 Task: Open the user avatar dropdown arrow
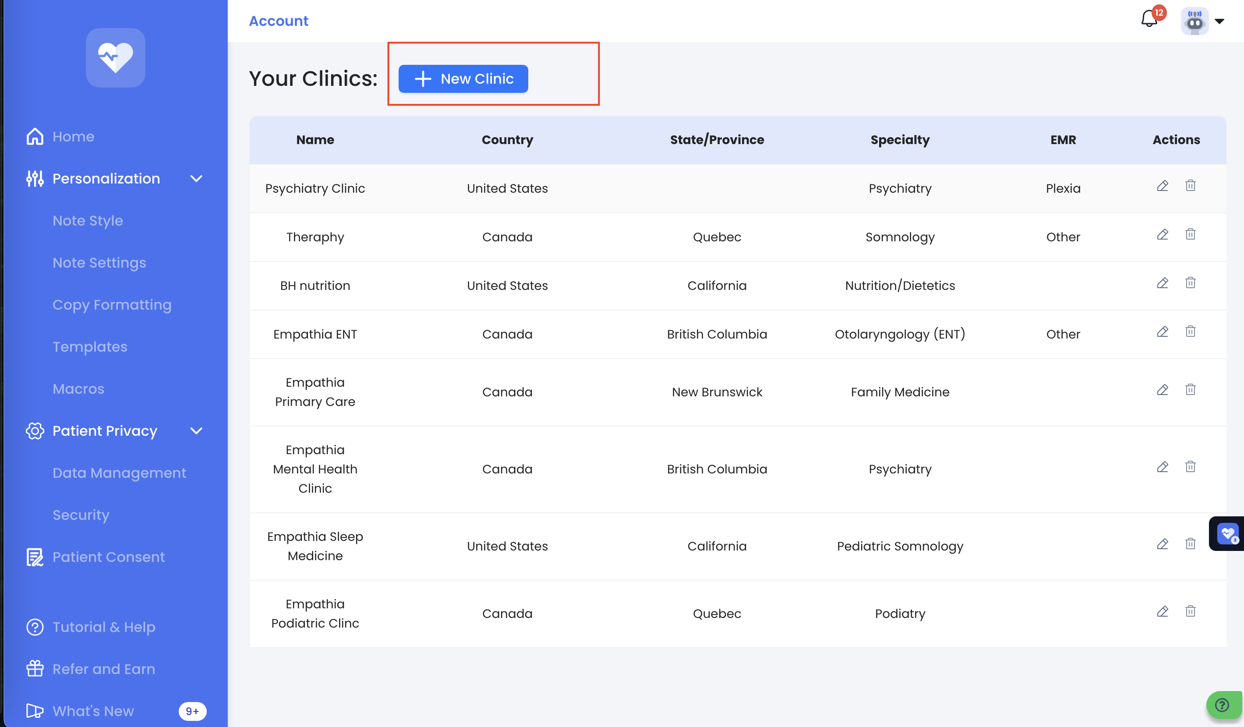click(1219, 21)
